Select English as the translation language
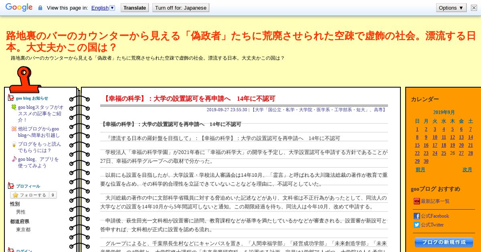This screenshot has width=481, height=252. coord(100,8)
